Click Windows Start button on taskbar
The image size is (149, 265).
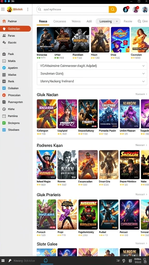pos(3,261)
